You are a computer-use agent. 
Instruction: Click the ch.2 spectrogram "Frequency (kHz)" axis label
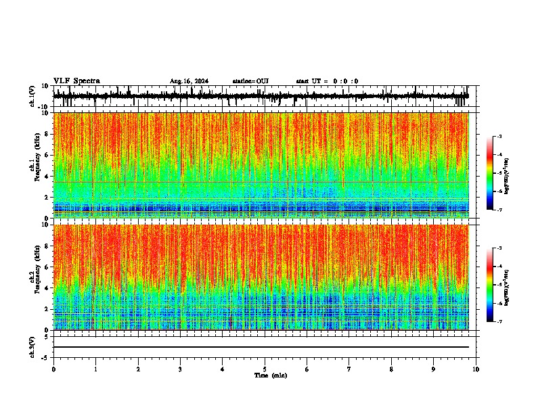coord(37,269)
